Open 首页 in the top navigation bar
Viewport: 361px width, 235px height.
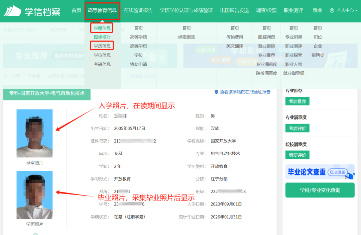pos(77,11)
